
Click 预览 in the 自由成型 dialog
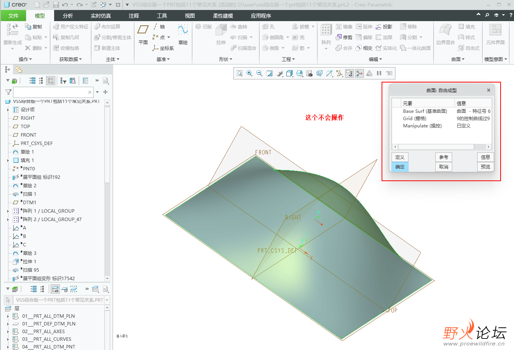pos(486,167)
